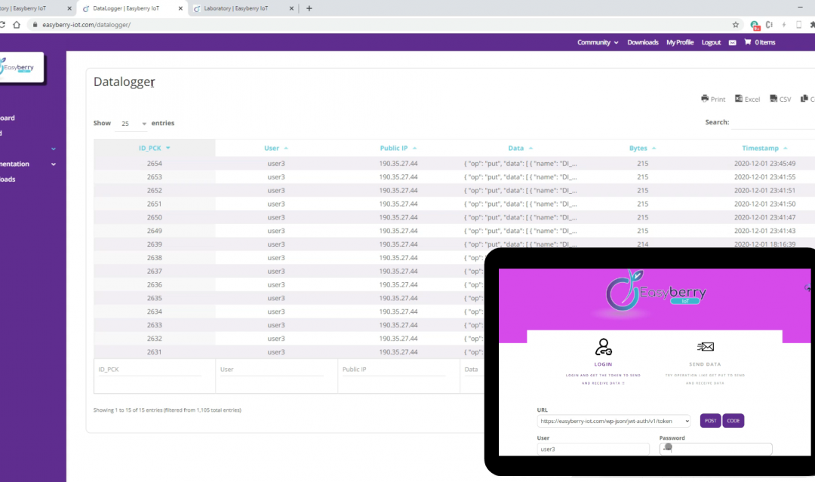Click the CSV export icon
The width and height of the screenshot is (815, 482).
click(773, 98)
